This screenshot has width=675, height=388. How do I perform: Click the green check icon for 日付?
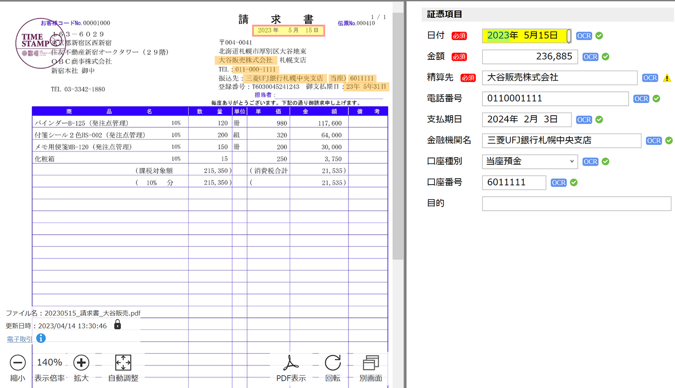pos(599,36)
